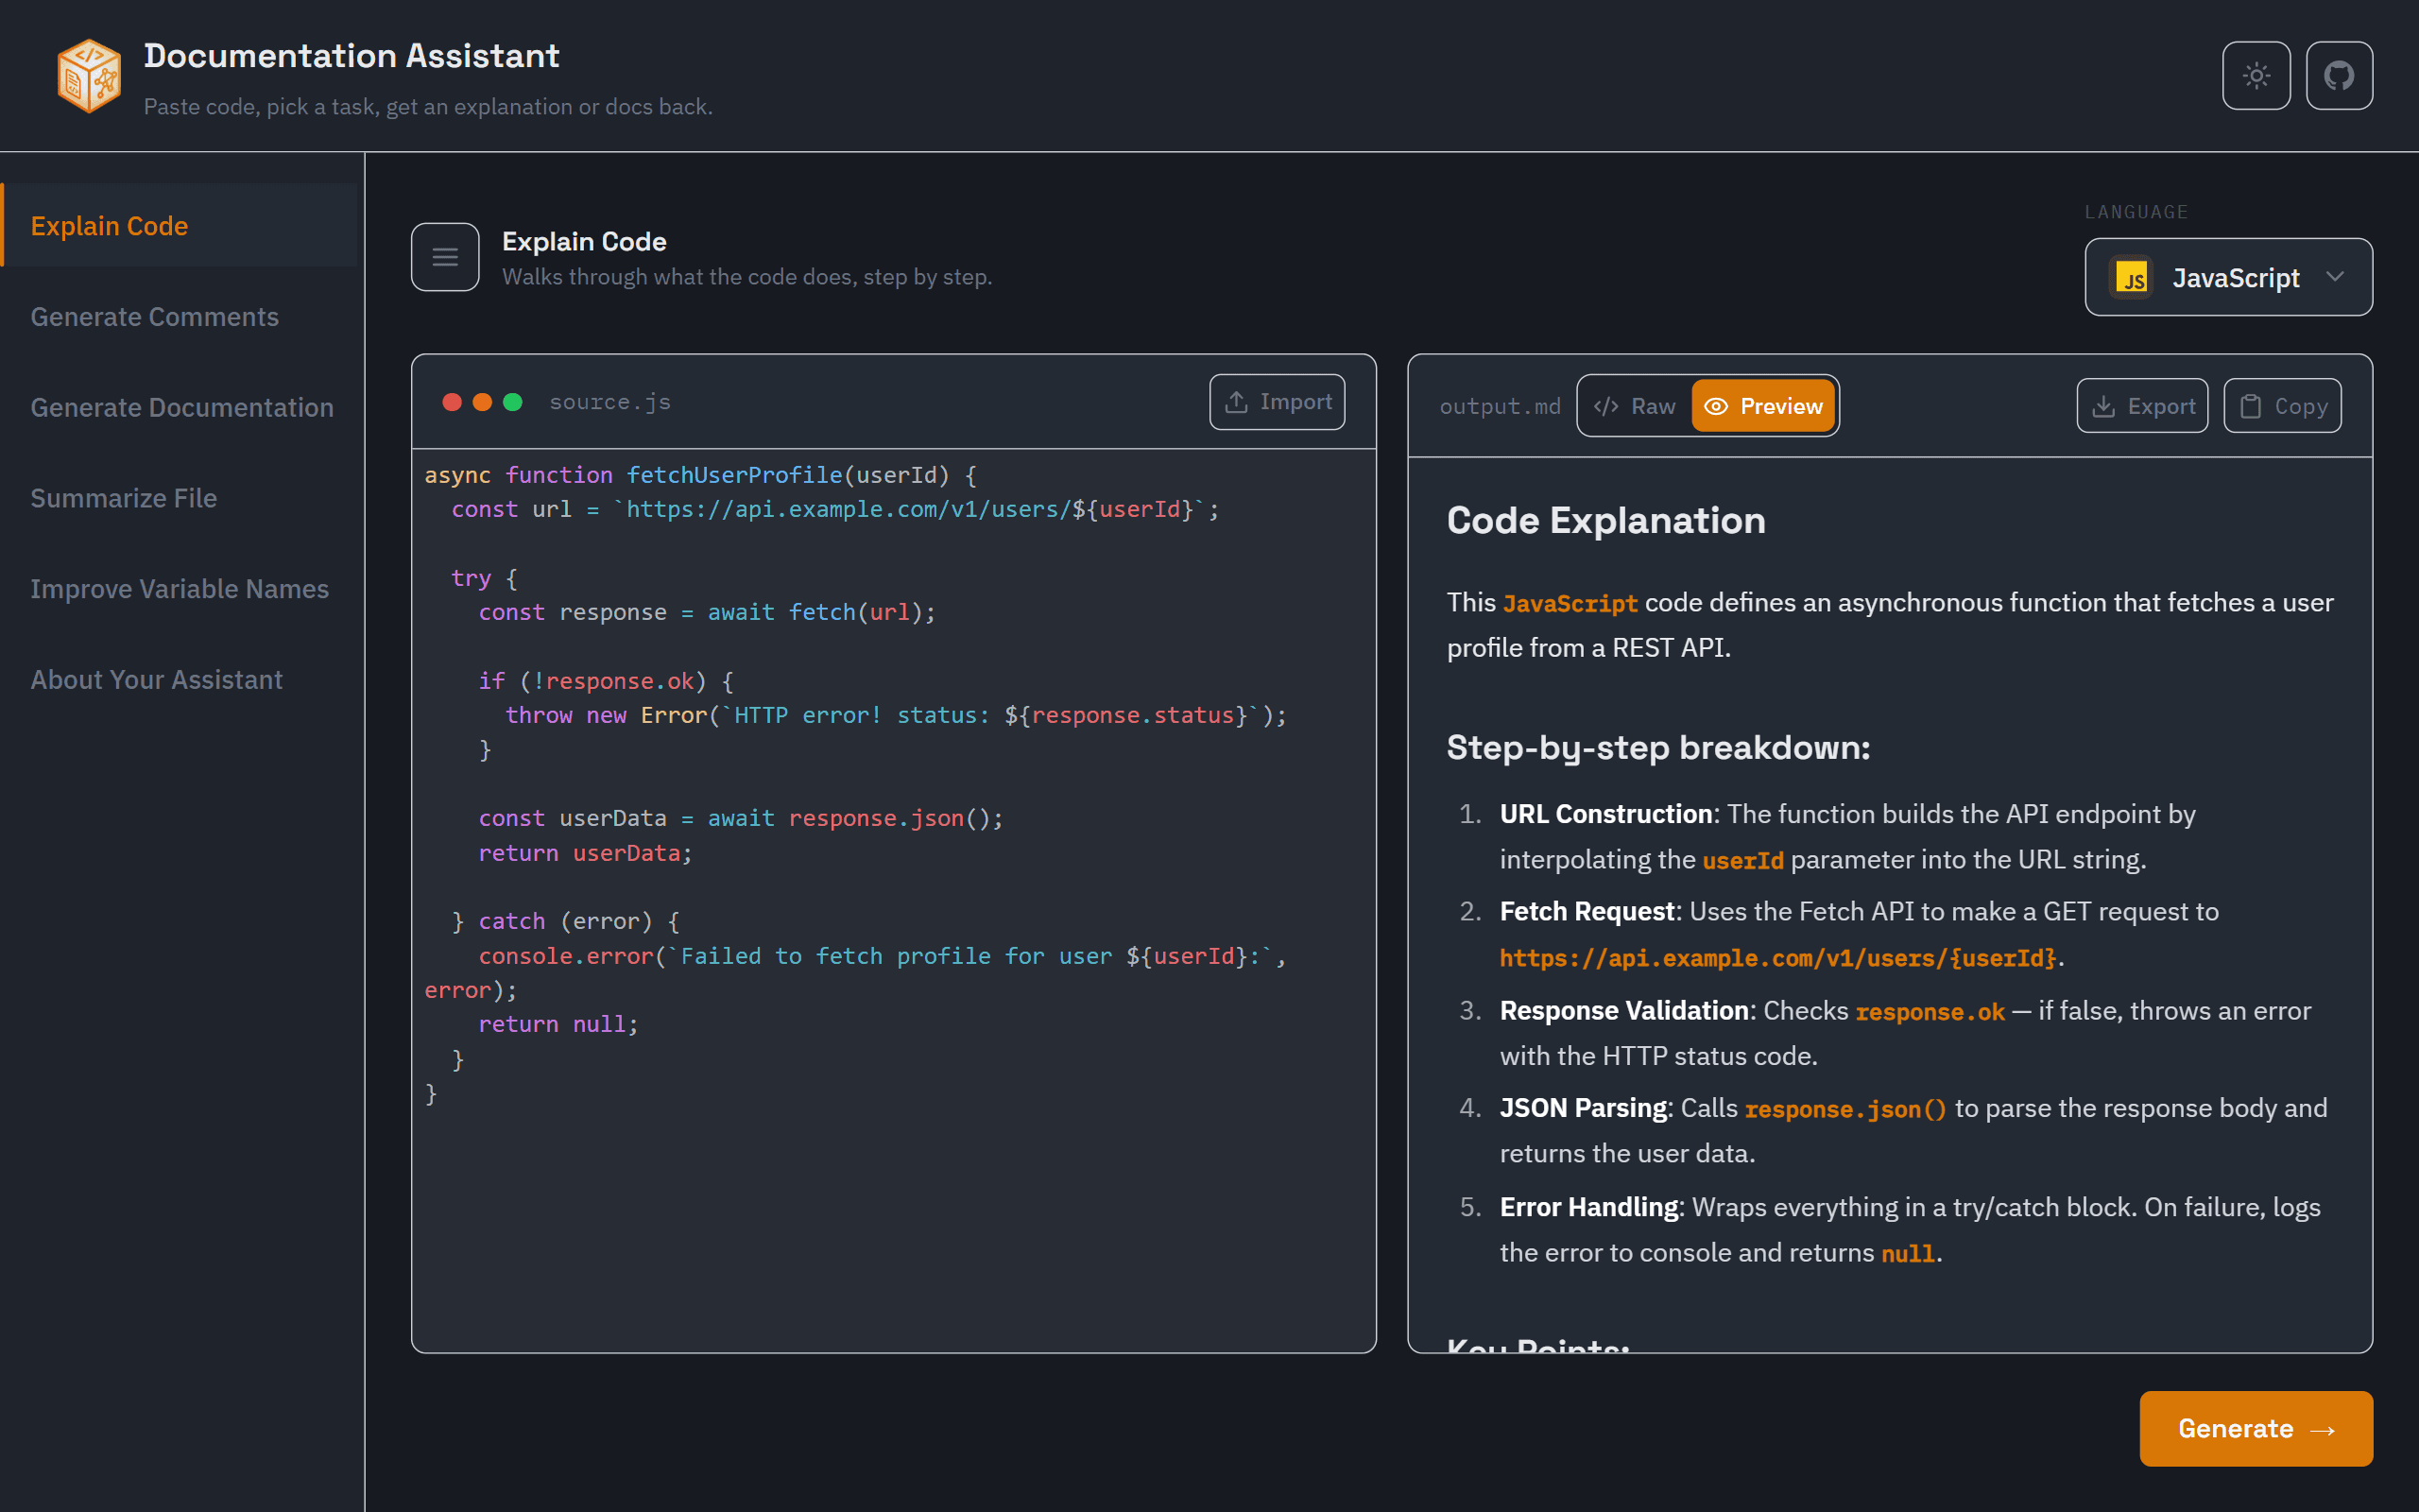Click the Generate button

pos(2256,1428)
